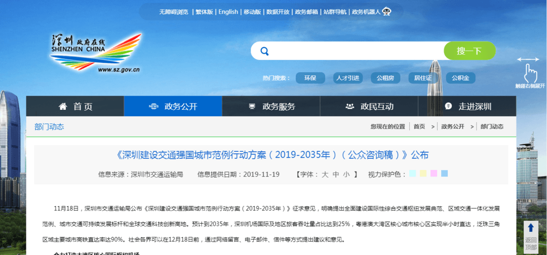Click 触碰右侧展开 label
The image size is (547, 255).
click(x=530, y=86)
